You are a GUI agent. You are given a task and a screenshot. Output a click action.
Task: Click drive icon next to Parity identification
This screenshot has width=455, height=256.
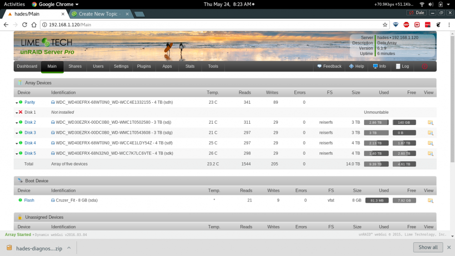53,102
